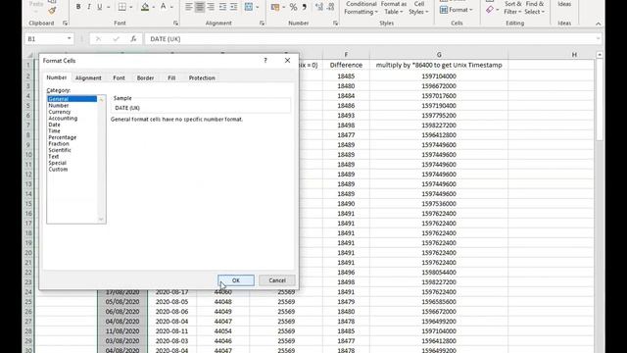Click the Insert Function fx icon
The image size is (627, 353).
coord(133,39)
